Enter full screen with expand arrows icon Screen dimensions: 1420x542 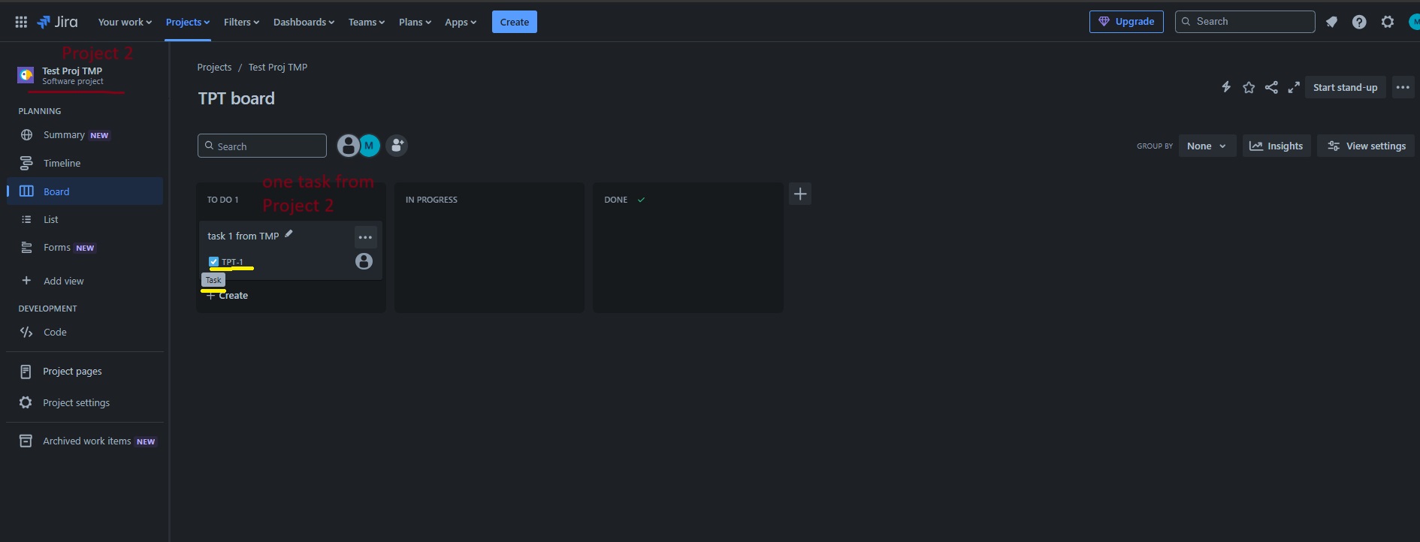1294,87
